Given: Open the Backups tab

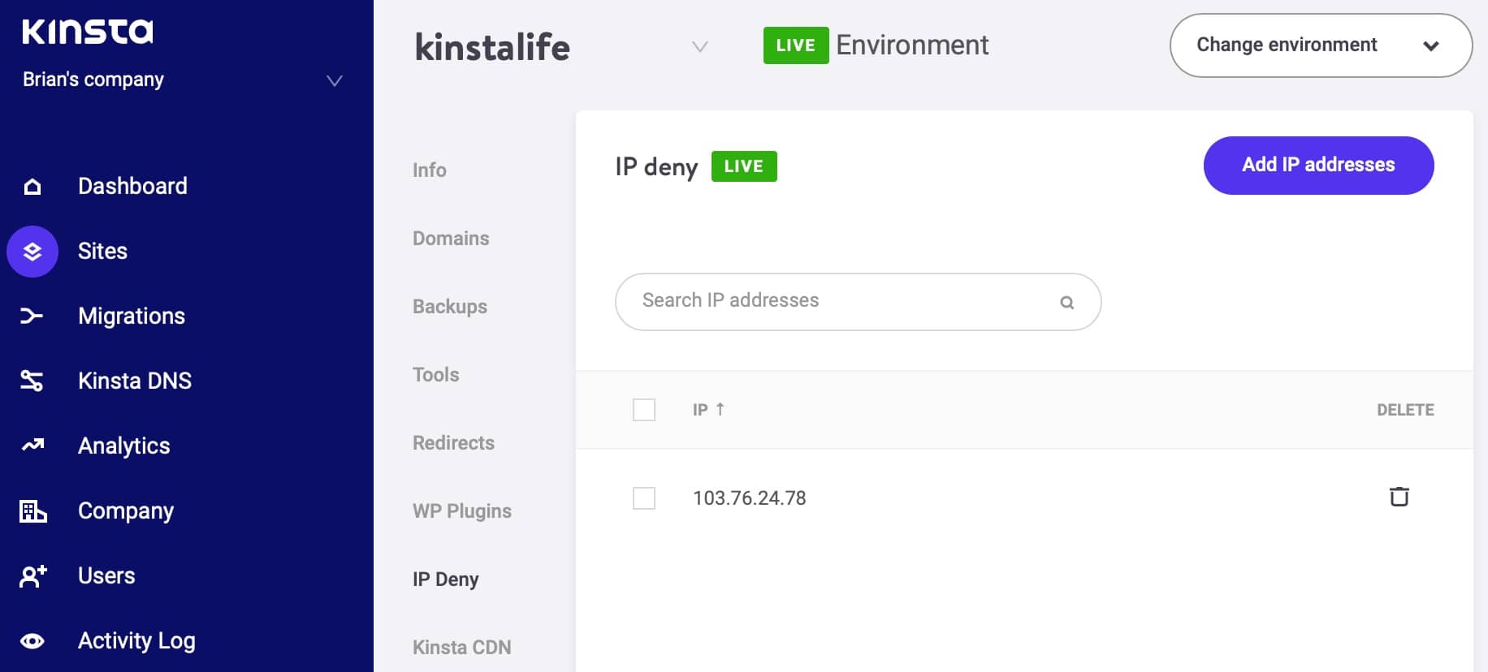Looking at the screenshot, I should 450,307.
